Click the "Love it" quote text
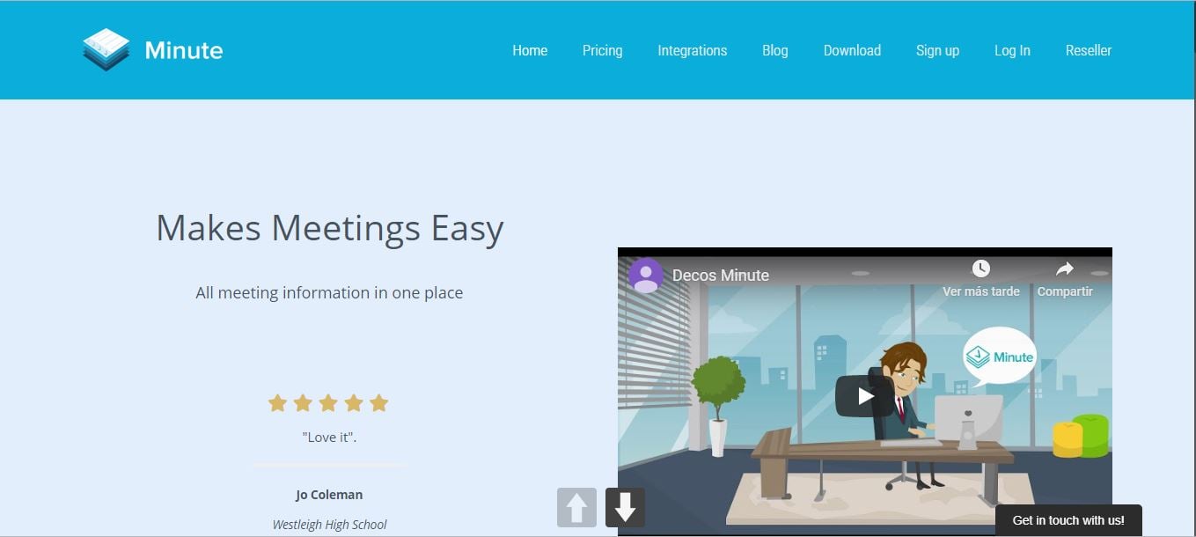This screenshot has height=537, width=1196. (329, 437)
